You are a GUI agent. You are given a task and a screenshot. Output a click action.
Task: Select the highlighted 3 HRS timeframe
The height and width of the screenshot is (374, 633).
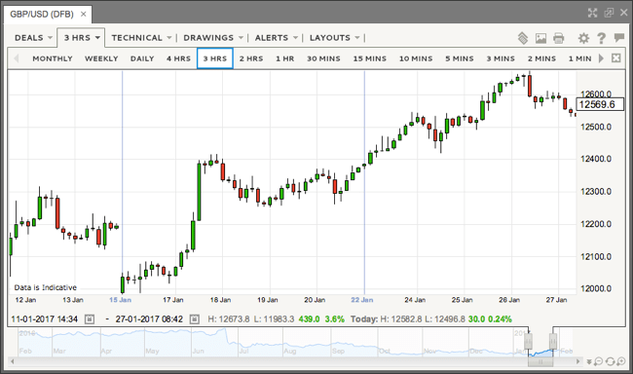coord(215,58)
